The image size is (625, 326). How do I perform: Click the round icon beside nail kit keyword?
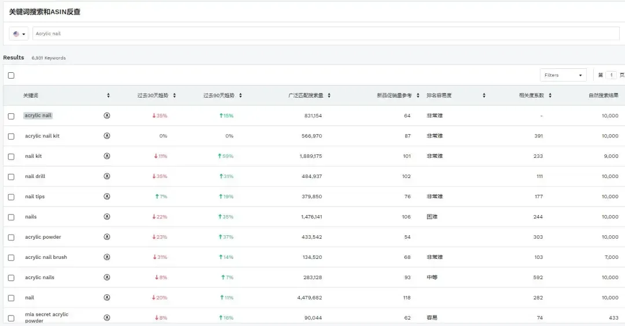[x=107, y=156]
